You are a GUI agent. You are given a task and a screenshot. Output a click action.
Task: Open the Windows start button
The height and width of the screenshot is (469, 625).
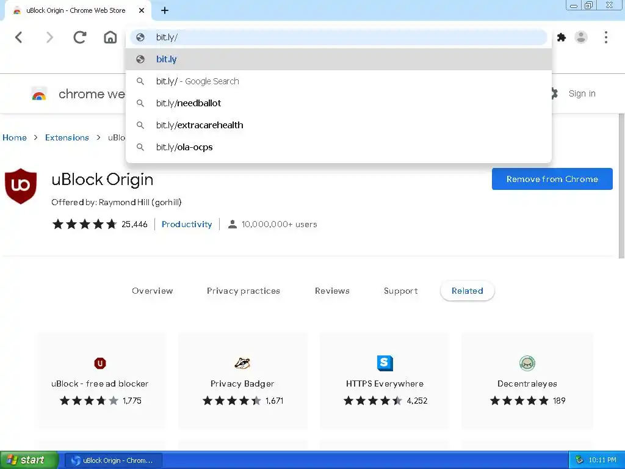[29, 460]
